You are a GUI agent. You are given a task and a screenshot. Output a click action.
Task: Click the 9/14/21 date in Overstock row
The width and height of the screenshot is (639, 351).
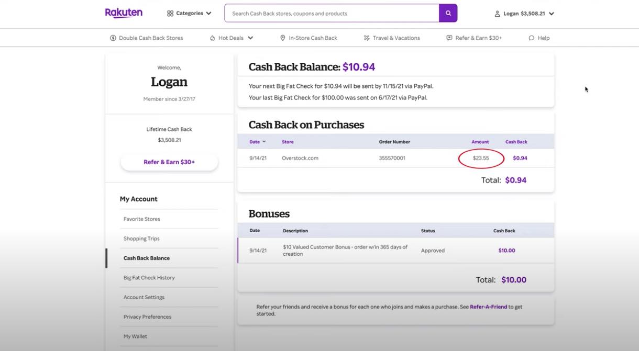point(258,158)
